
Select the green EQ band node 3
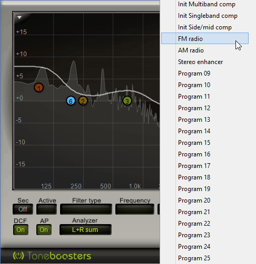[x=127, y=101]
